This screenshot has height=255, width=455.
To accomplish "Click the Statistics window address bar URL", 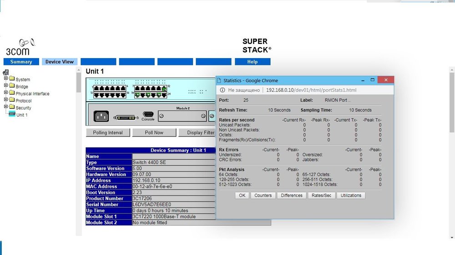I will pos(311,90).
